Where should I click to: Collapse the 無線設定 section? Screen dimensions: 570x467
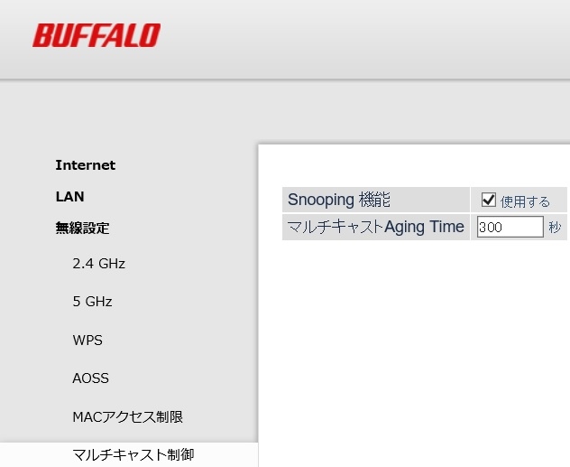[82, 229]
